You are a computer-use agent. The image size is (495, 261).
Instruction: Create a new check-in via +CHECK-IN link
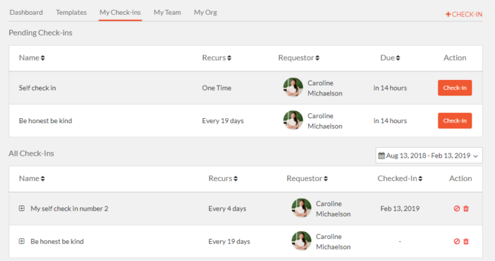click(x=464, y=14)
